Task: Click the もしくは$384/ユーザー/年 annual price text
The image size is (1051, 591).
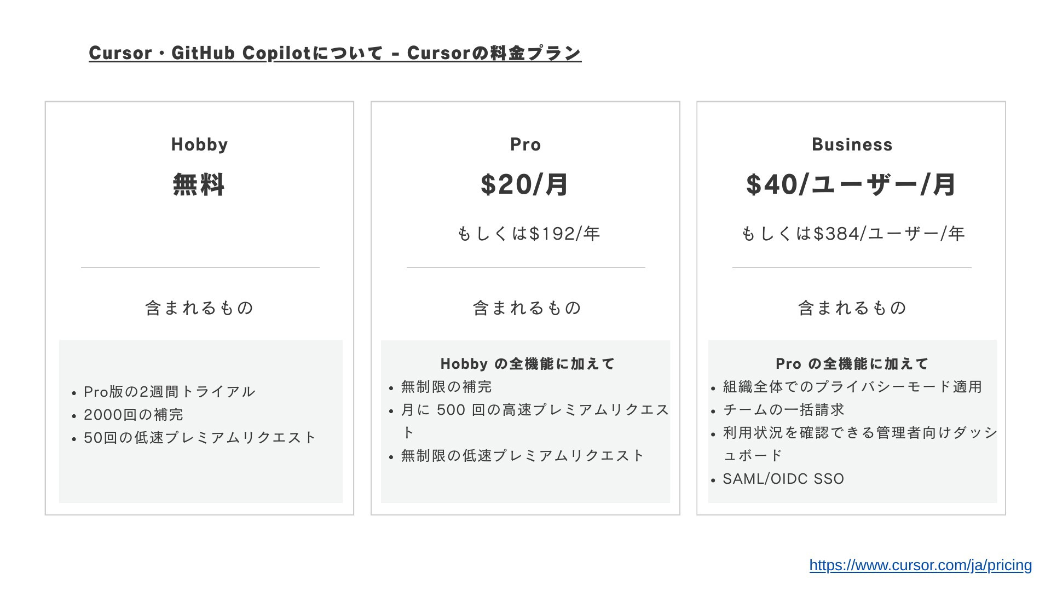Action: (x=852, y=234)
